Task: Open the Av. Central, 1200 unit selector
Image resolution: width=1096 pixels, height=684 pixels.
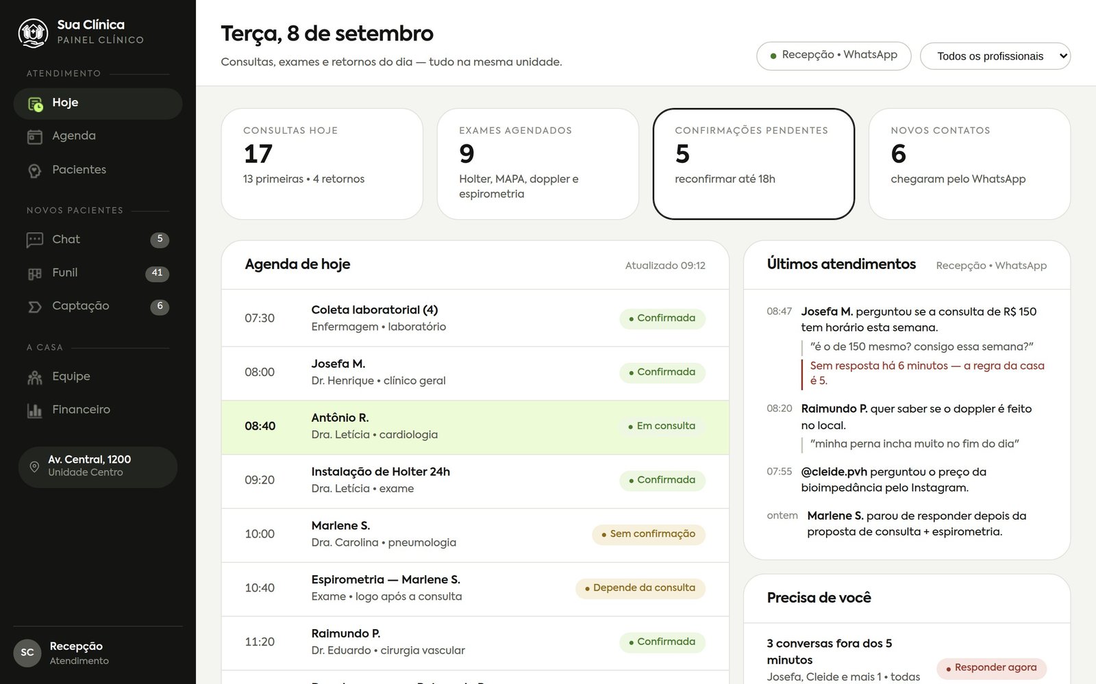Action: (x=98, y=467)
